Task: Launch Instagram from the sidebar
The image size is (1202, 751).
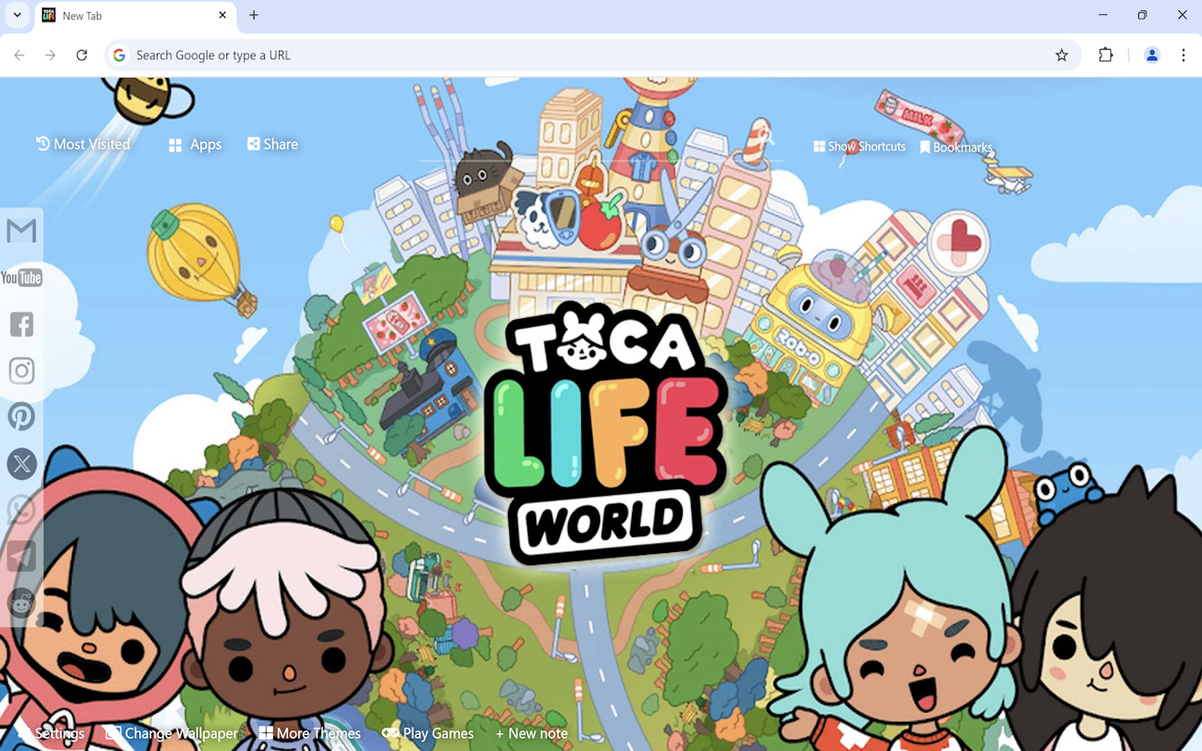Action: (x=22, y=370)
